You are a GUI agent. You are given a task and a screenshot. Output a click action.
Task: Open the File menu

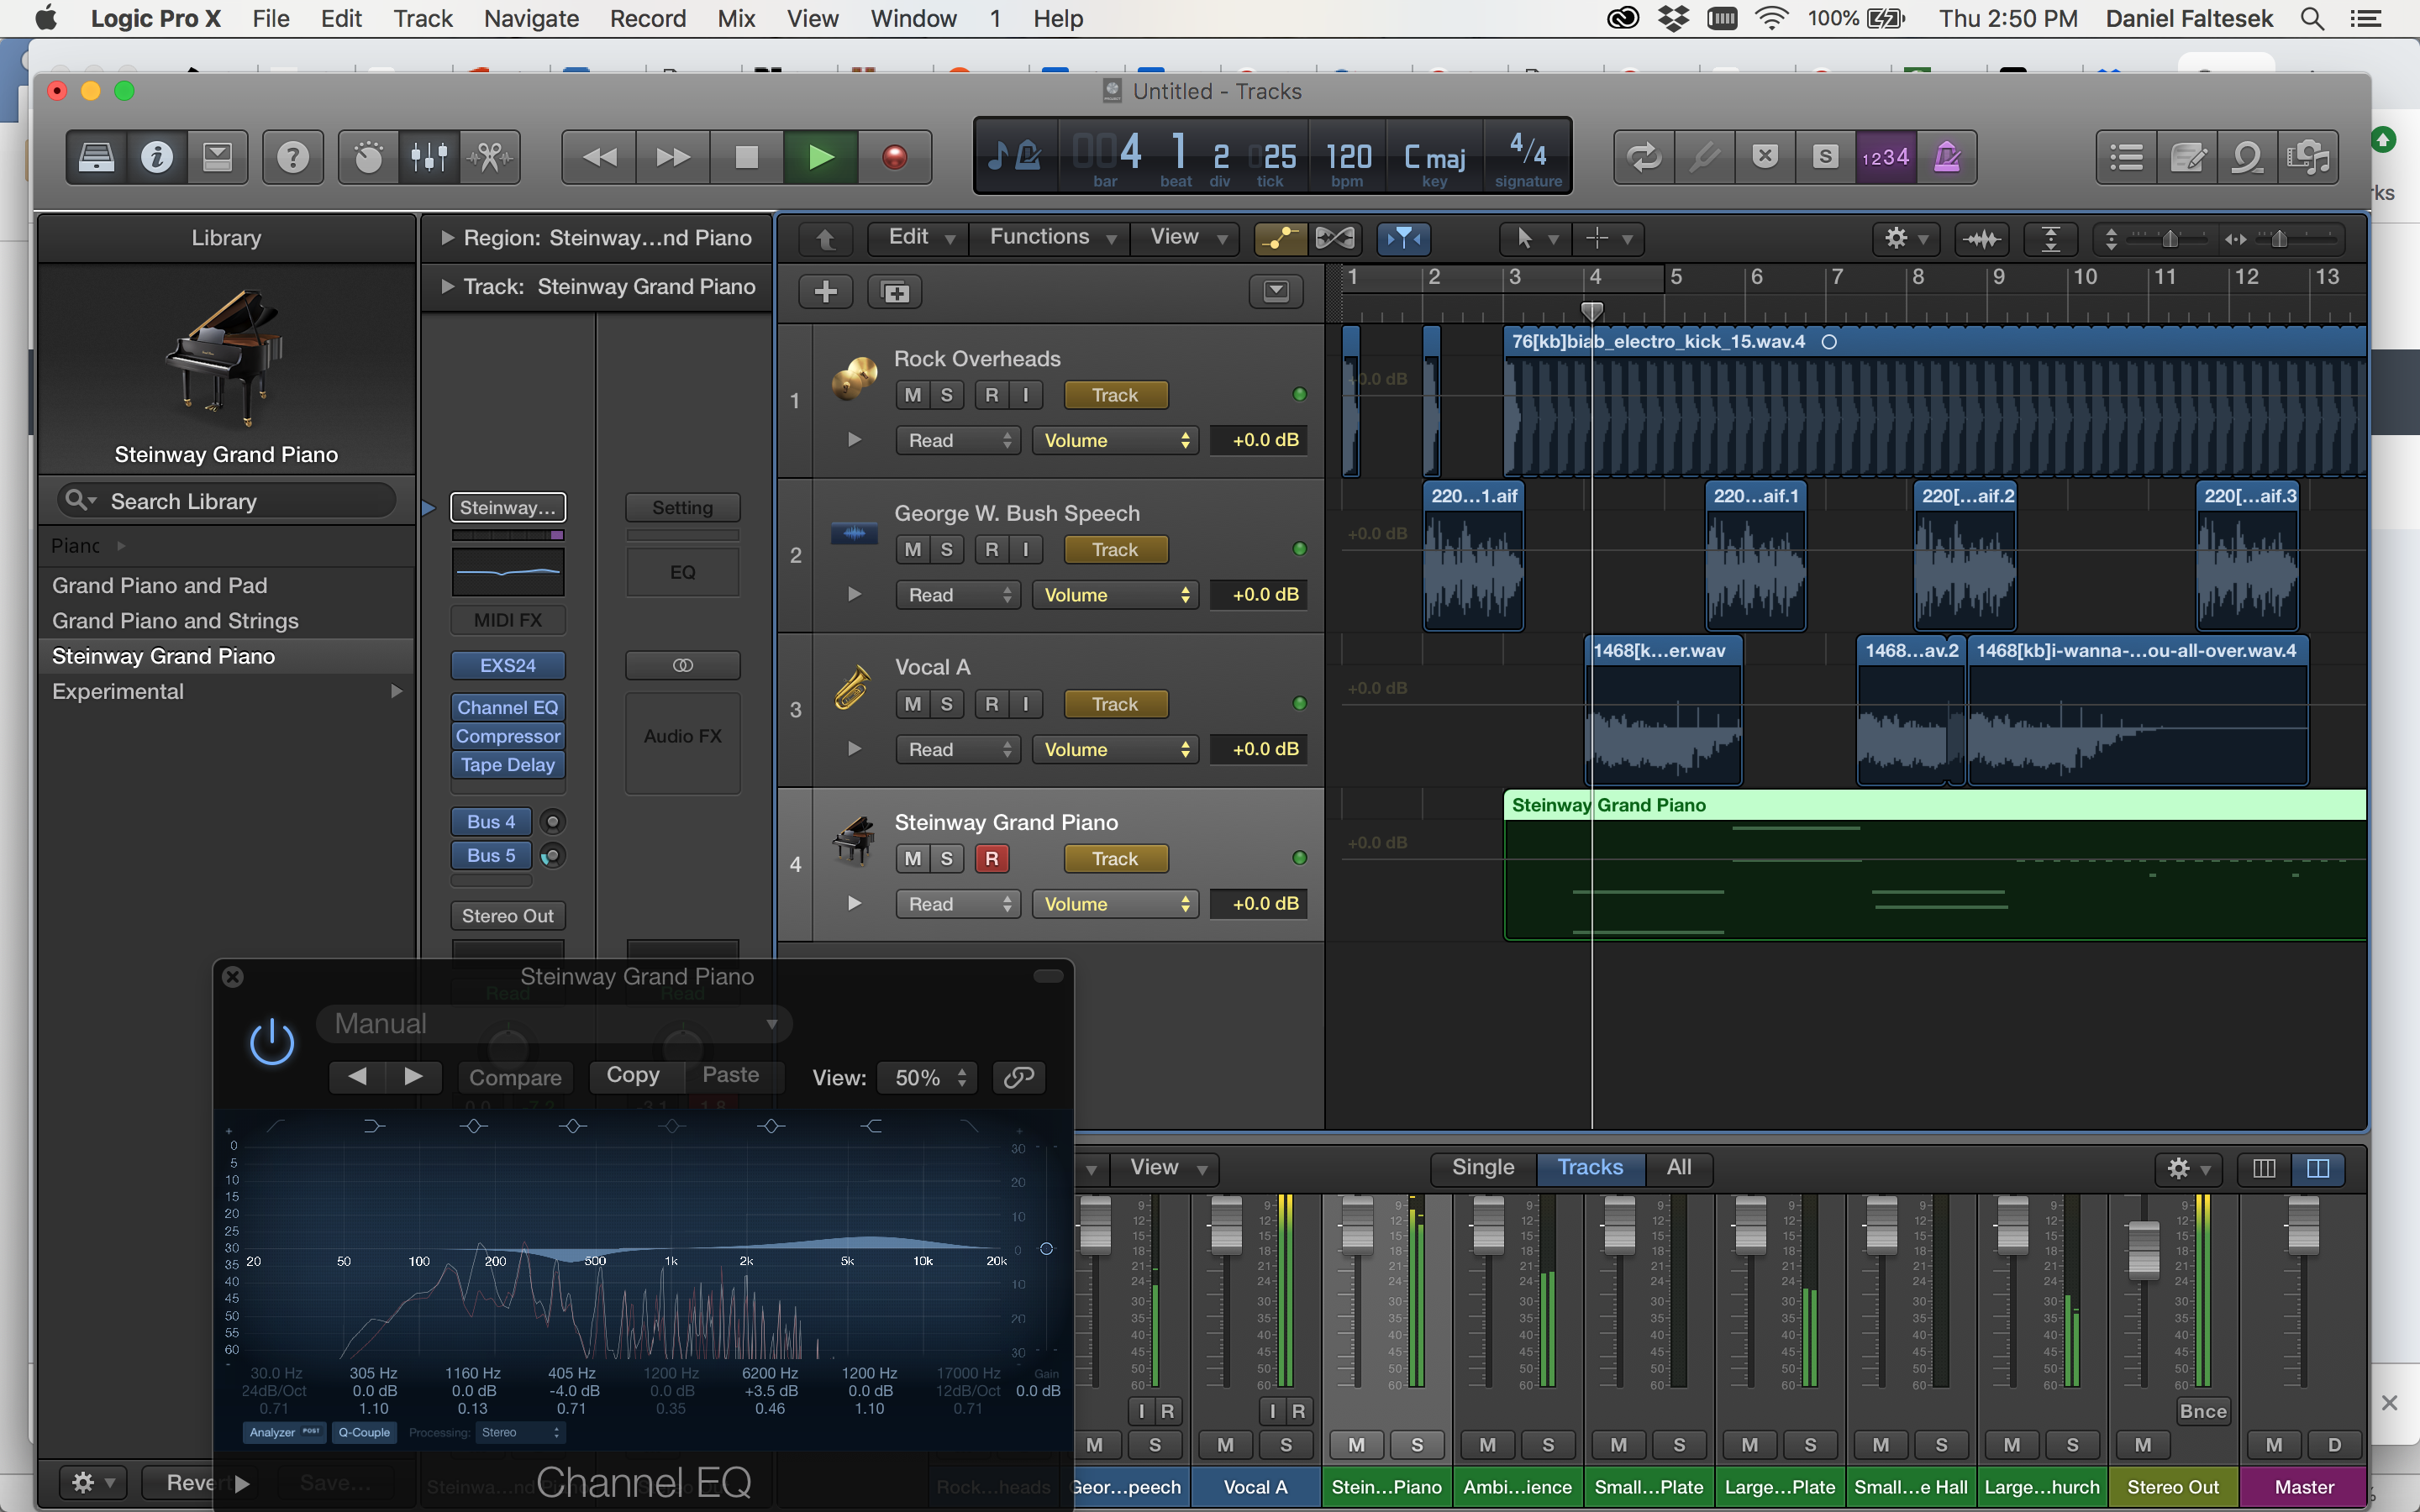tap(270, 19)
